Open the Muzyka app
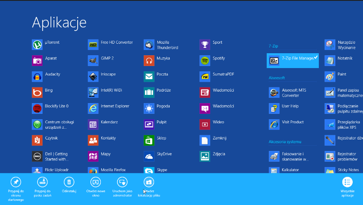This screenshot has width=363, height=205. (x=149, y=61)
